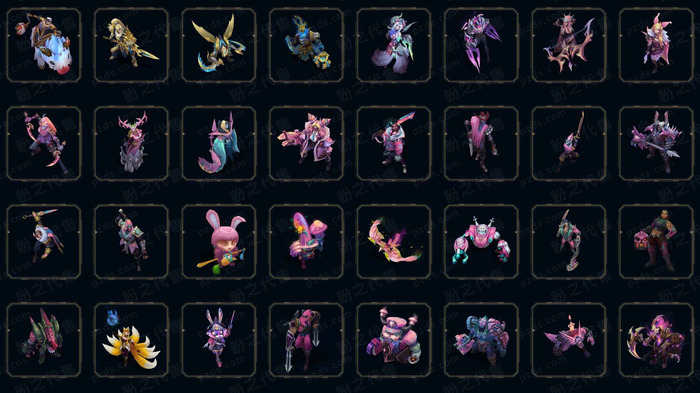Click the pink and white robot golem

(x=481, y=242)
